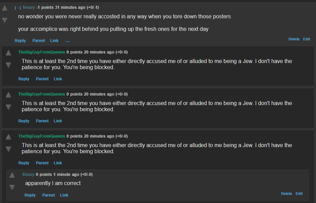
Task: Upvote Sleazy's top comment about posters
Action: tap(5, 8)
